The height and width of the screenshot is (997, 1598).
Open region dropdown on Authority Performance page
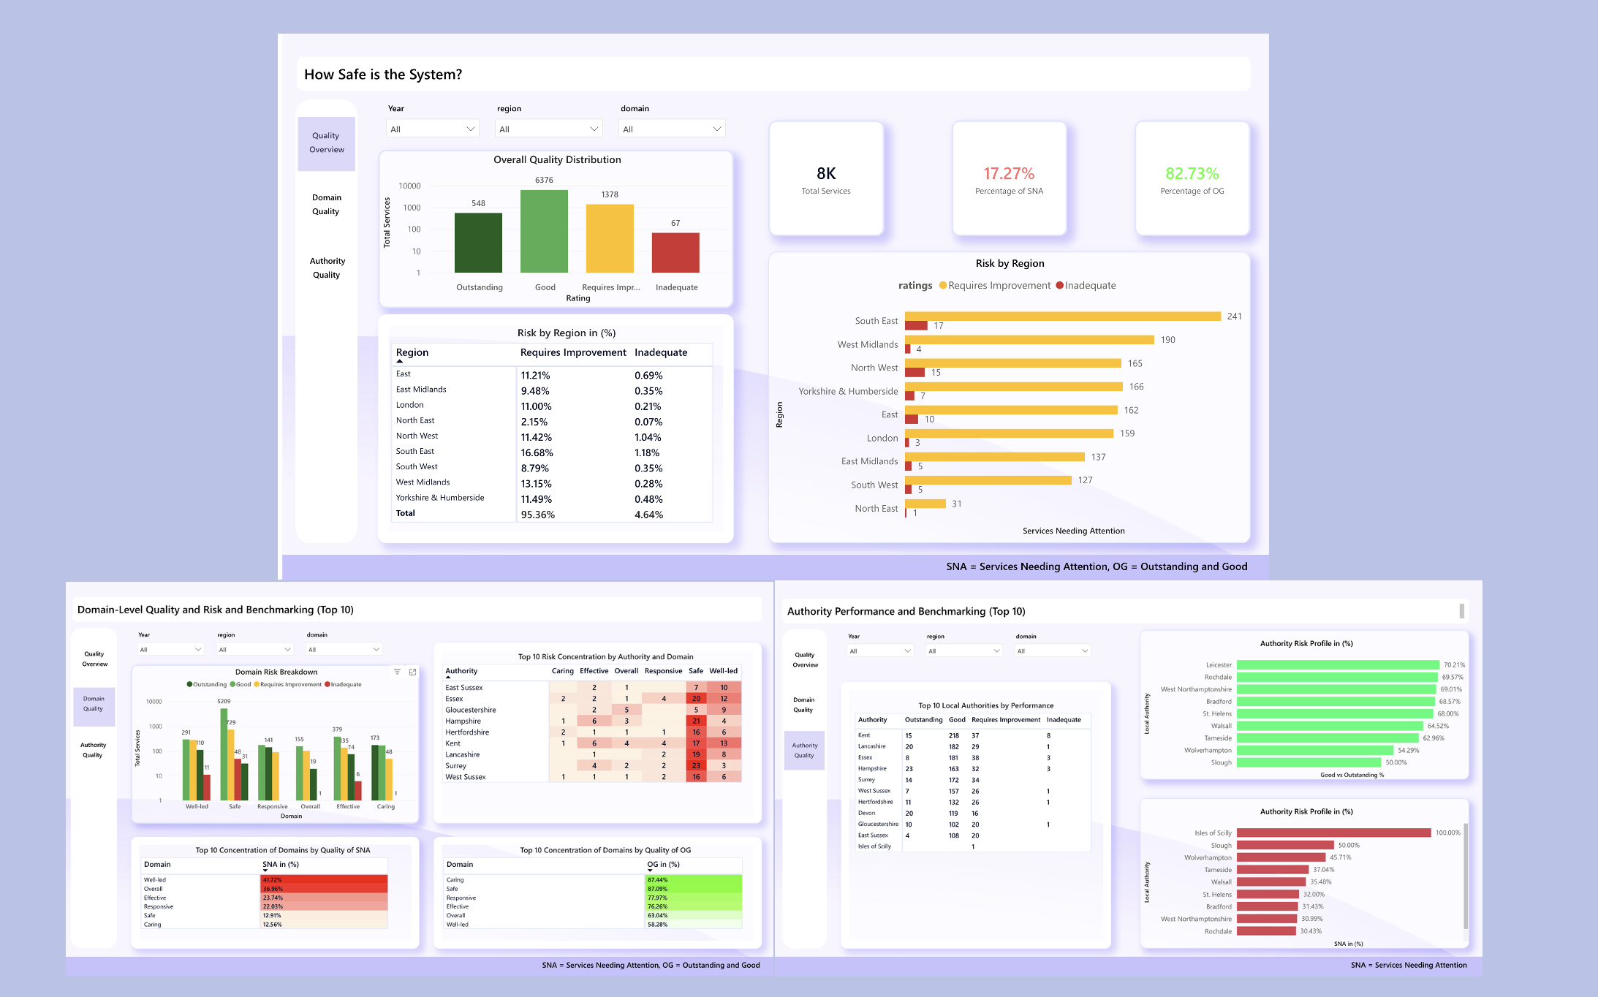click(x=964, y=651)
